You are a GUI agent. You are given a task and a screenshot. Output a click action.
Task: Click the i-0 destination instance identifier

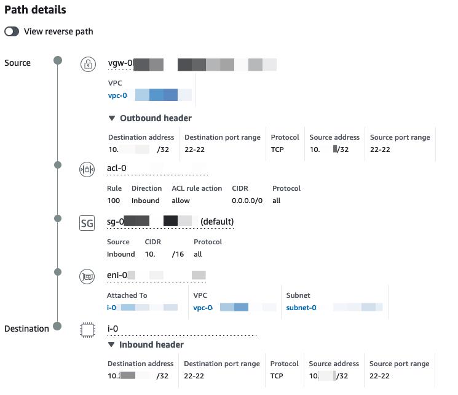click(x=113, y=329)
